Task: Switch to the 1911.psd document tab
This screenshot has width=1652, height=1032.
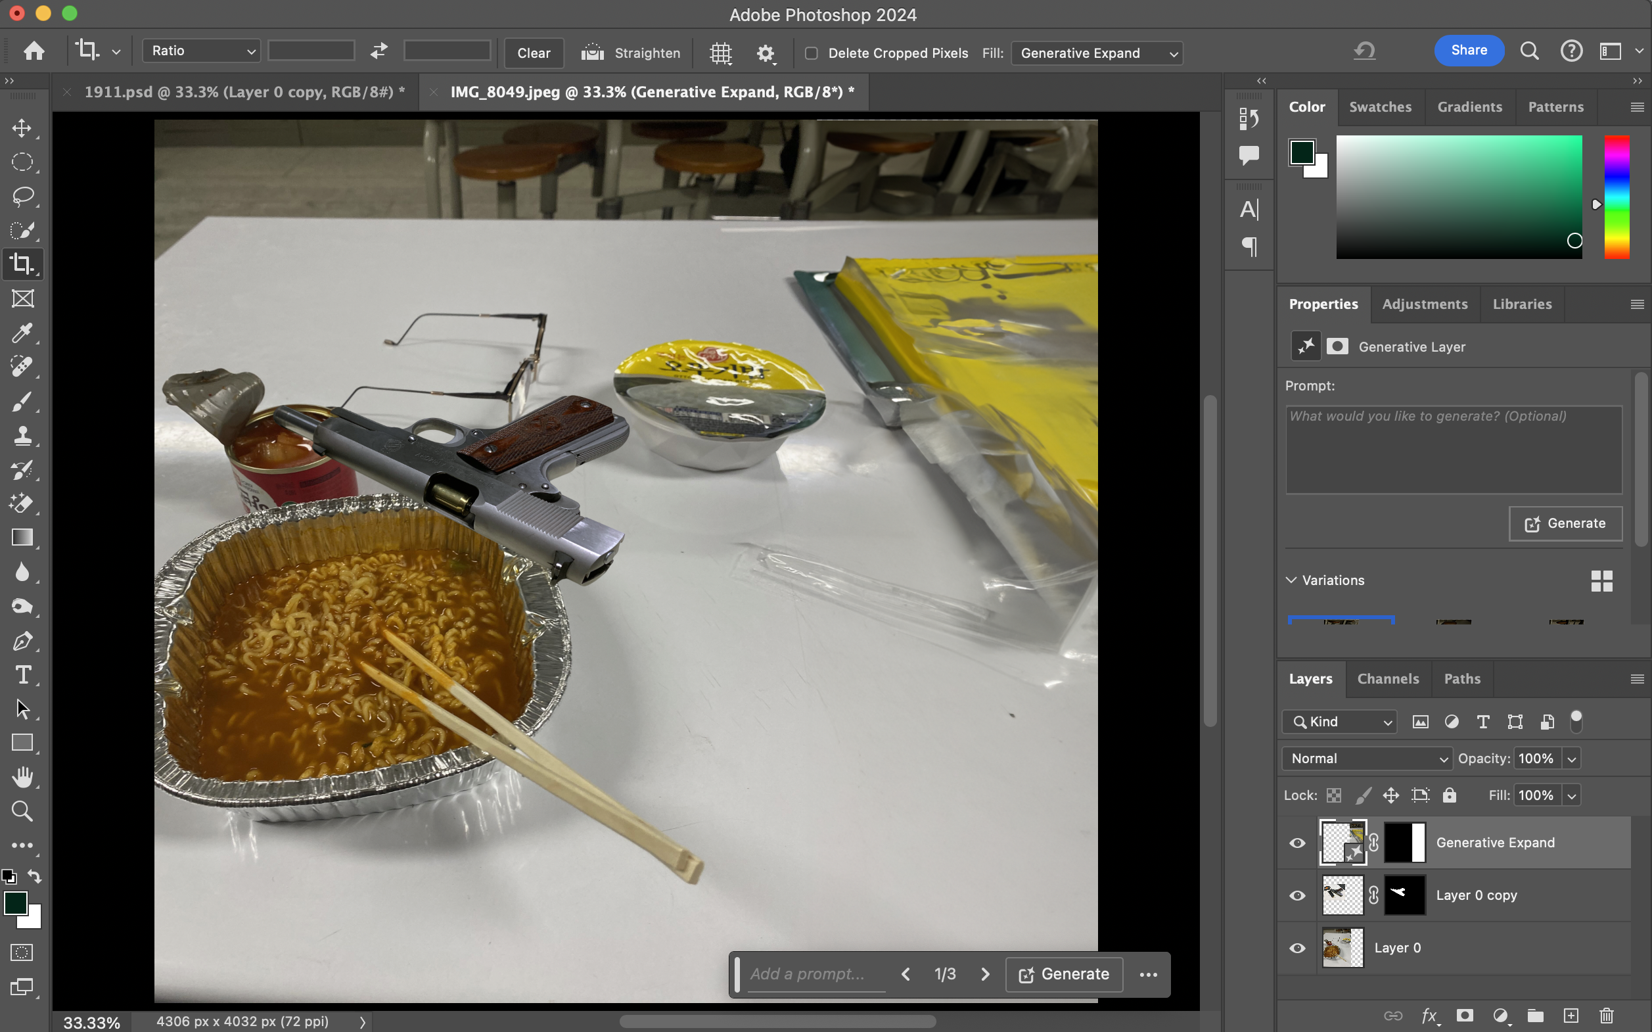Action: pyautogui.click(x=244, y=92)
